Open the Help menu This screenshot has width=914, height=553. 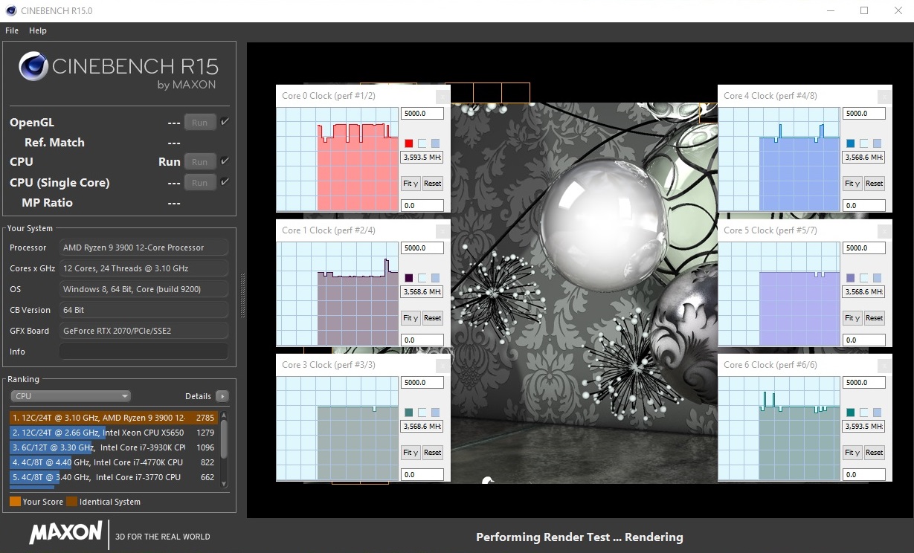pyautogui.click(x=38, y=30)
